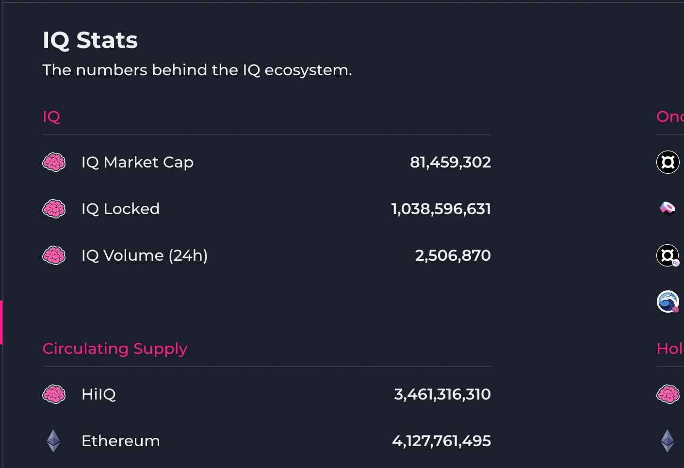This screenshot has width=684, height=468.
Task: Click the Ethereum diamond icon in the right-edge column
Action: [668, 441]
